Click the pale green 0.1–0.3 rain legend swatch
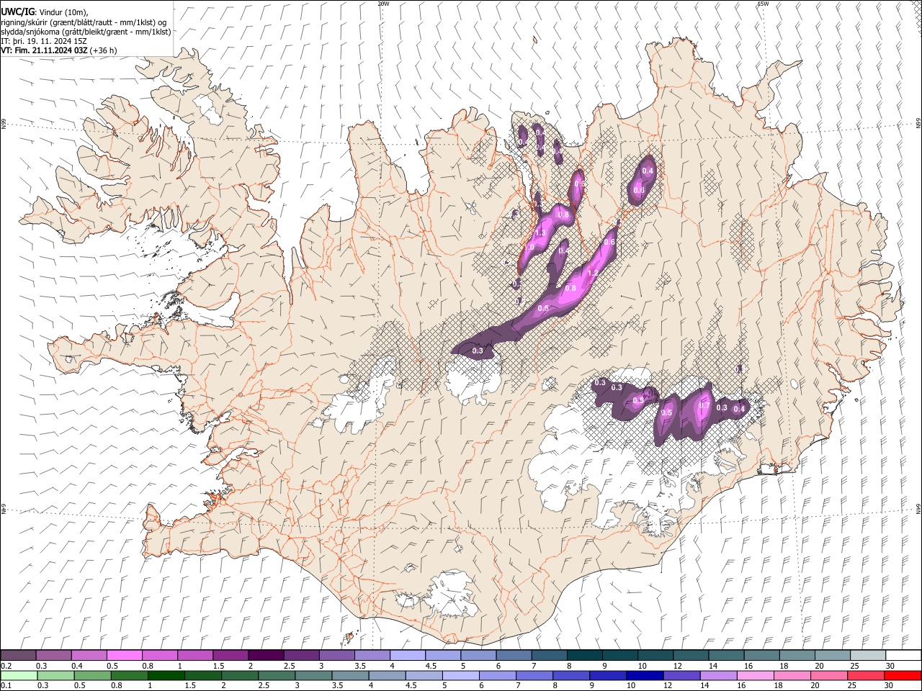922x691 pixels. click(x=18, y=675)
